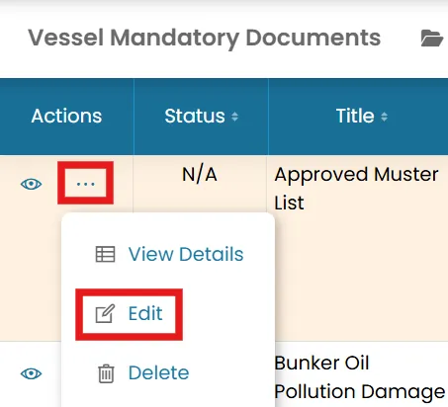Viewport: 448px width, 407px height.
Task: Click the sort arrows next to Title
Action: [x=384, y=117]
